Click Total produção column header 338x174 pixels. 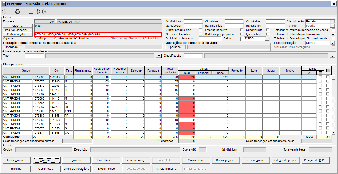pyautogui.click(x=170, y=71)
